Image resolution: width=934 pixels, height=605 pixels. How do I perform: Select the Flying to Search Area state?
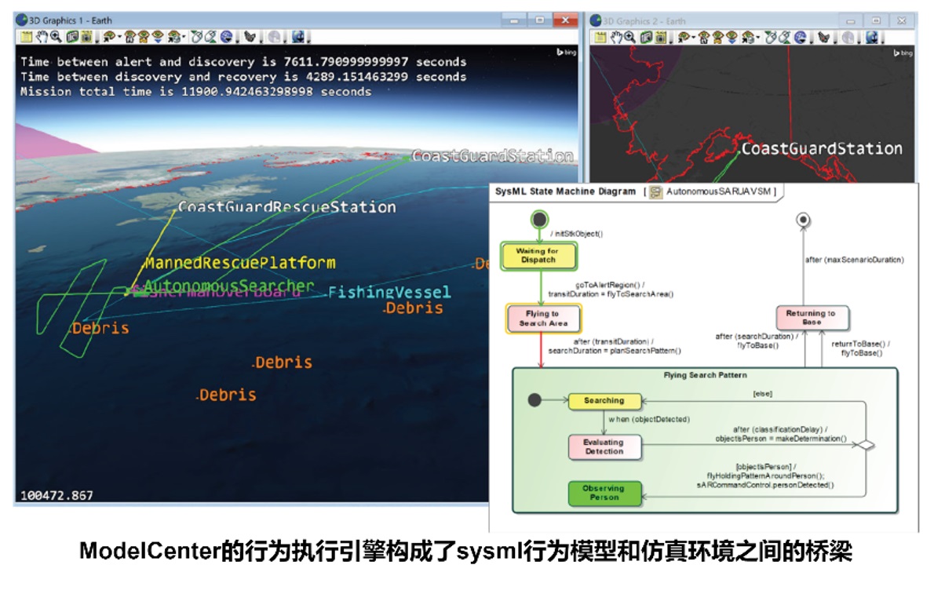[542, 319]
